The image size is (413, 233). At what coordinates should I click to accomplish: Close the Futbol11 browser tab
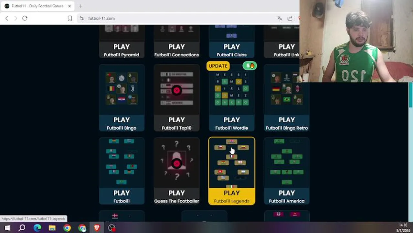[69, 6]
